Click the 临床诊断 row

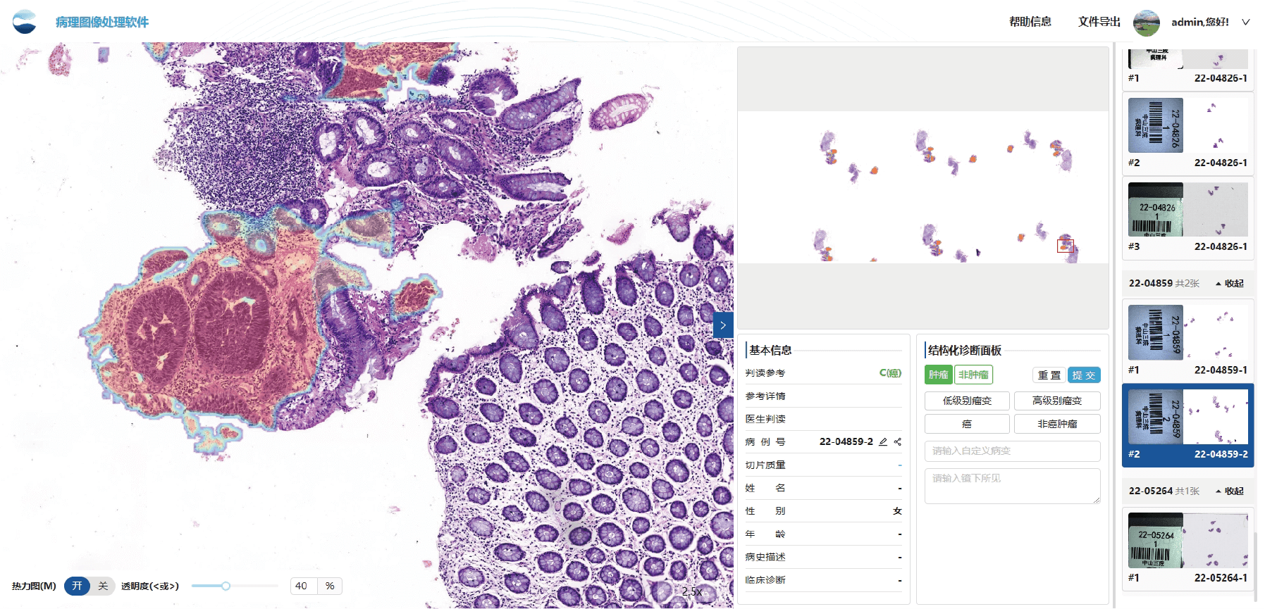[x=824, y=580]
